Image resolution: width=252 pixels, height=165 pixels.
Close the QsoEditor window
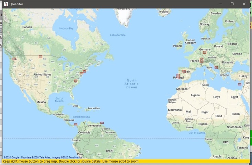pyautogui.click(x=244, y=4)
